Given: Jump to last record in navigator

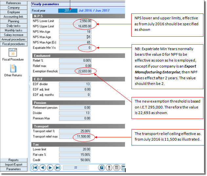Looking at the screenshot, I should click(x=57, y=168).
